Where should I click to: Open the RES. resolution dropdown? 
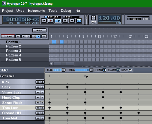(x=91, y=70)
